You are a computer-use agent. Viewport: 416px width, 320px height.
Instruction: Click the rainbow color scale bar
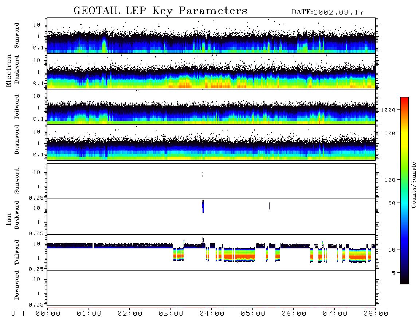404,191
